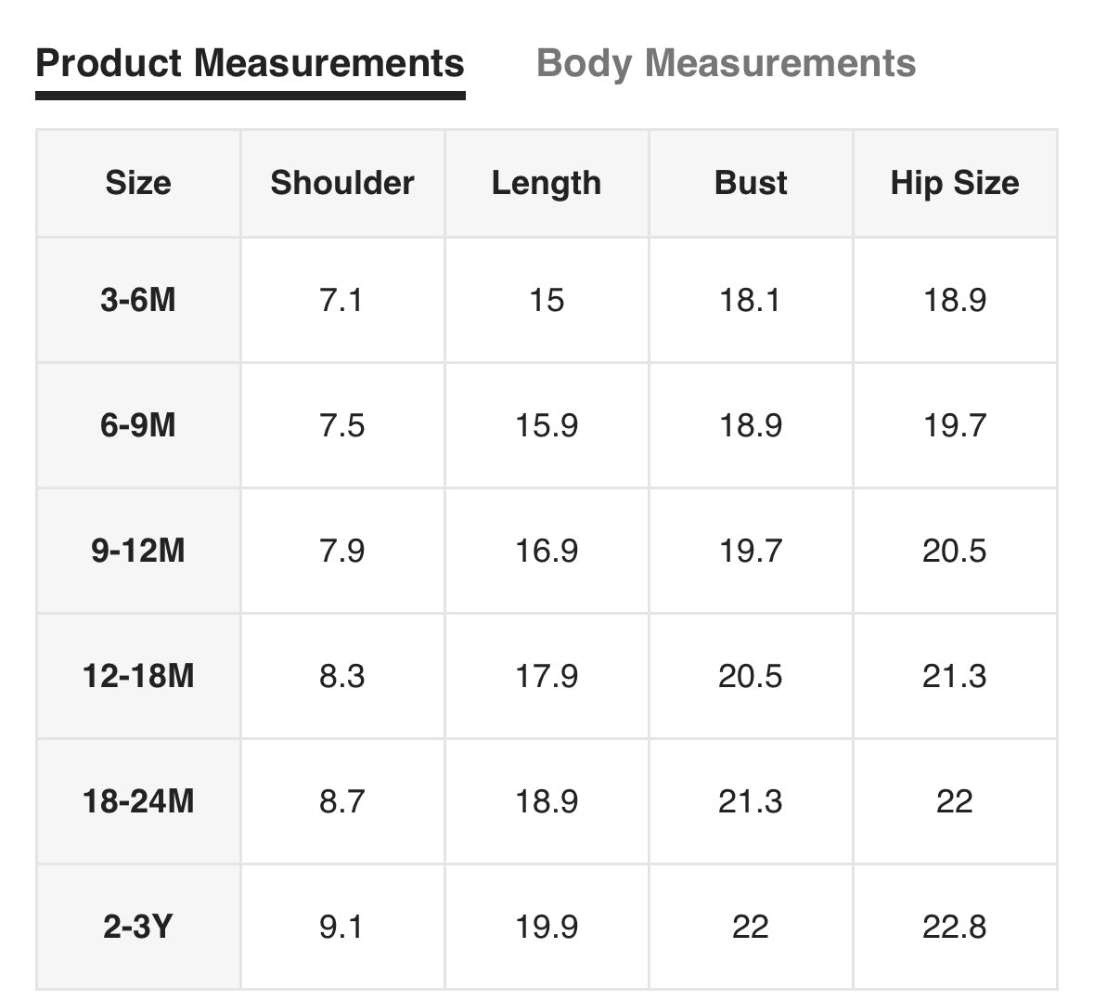Screen dimensions: 1094x1000
Task: Click the 15.9 length value for 6-9M
Action: pos(547,425)
